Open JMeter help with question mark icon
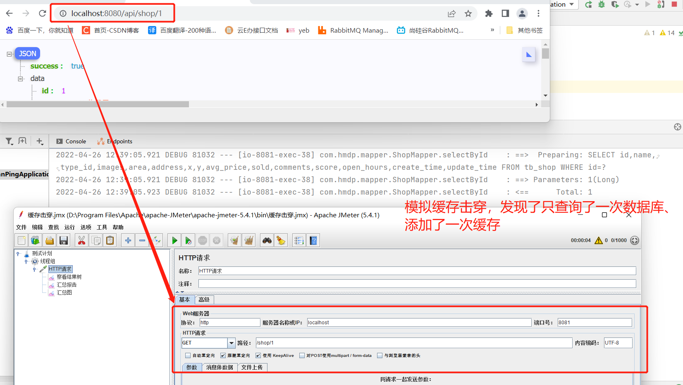The height and width of the screenshot is (385, 683). click(313, 240)
